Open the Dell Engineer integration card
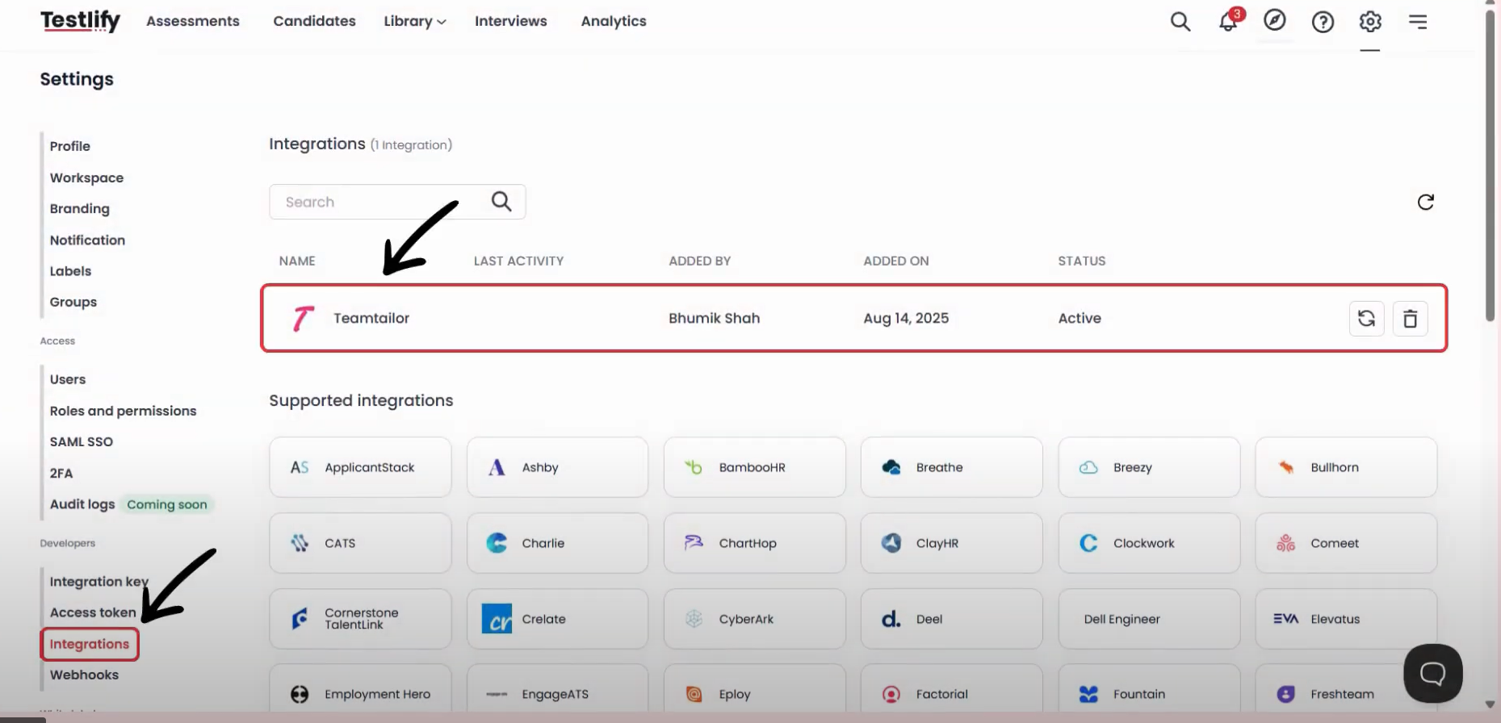 1149,619
